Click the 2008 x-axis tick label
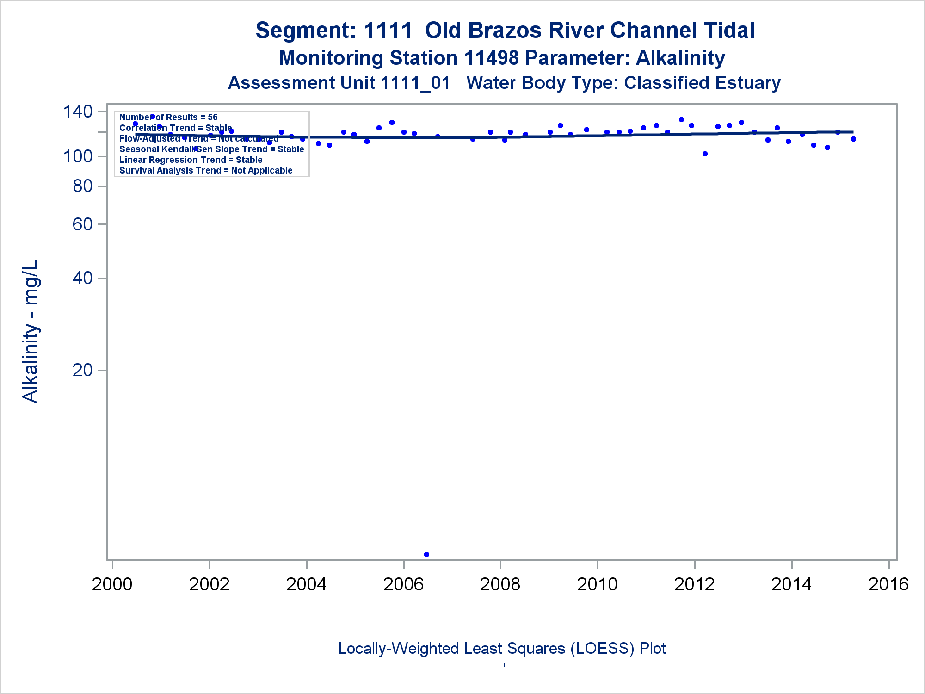The height and width of the screenshot is (694, 925). (x=500, y=584)
